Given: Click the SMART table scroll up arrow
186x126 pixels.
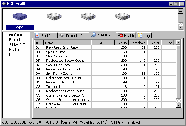Looking at the screenshot, I should pyautogui.click(x=179, y=43).
